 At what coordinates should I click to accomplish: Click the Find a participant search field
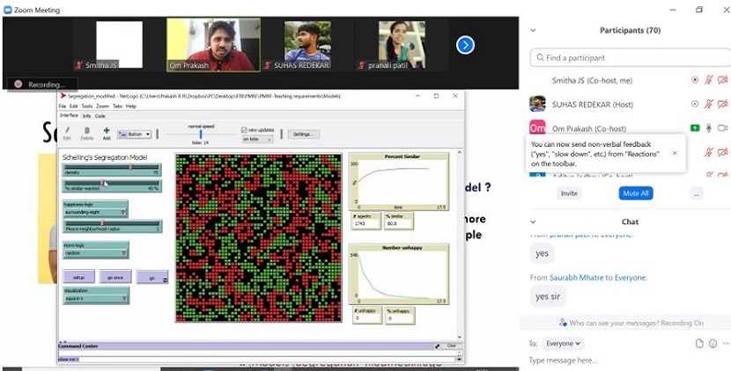631,58
